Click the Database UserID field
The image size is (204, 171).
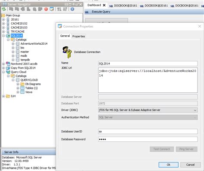(148, 131)
